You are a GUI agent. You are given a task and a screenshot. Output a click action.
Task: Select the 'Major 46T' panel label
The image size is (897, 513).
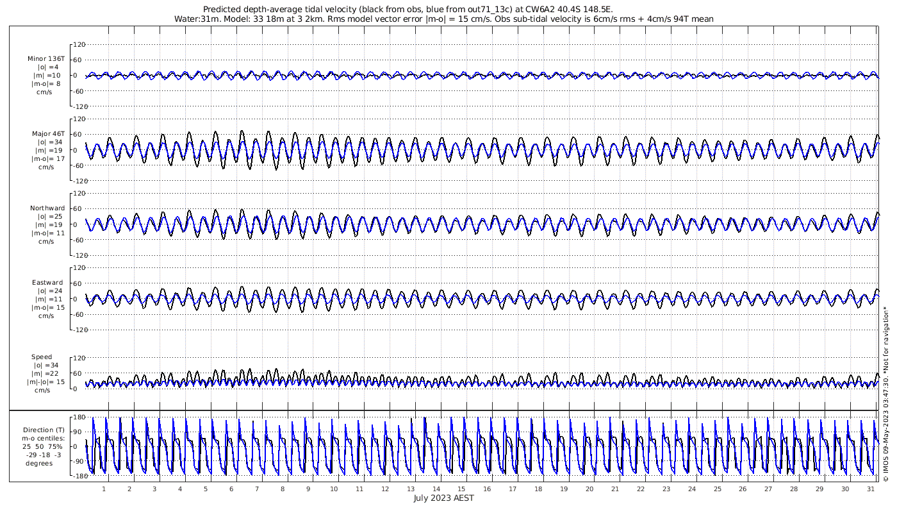pyautogui.click(x=48, y=133)
